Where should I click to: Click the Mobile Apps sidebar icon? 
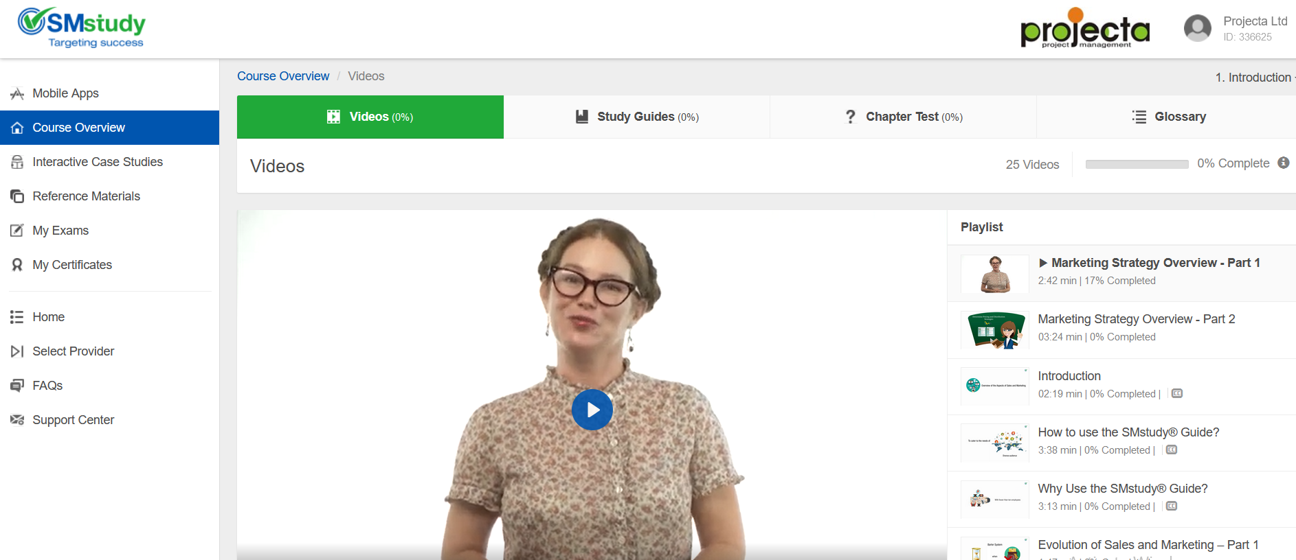(17, 94)
